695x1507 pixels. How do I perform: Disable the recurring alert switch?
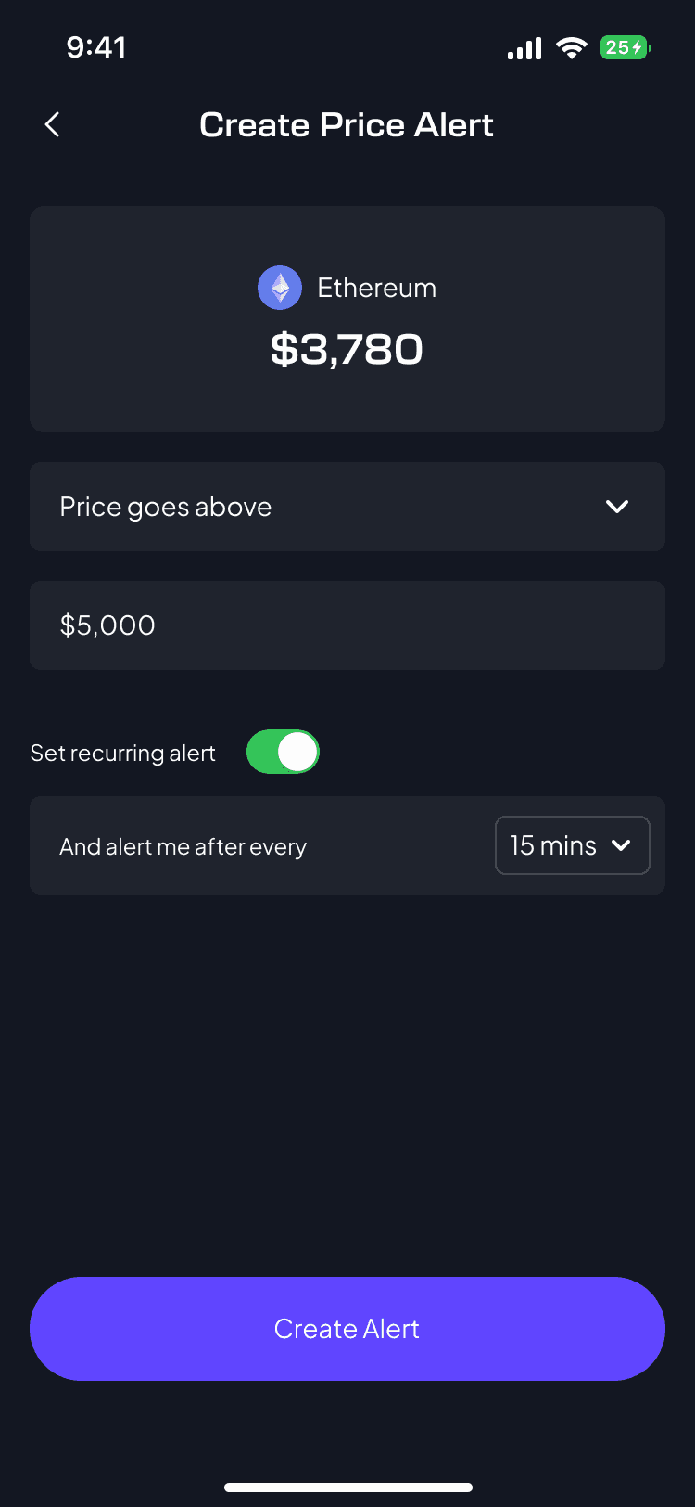(x=283, y=752)
